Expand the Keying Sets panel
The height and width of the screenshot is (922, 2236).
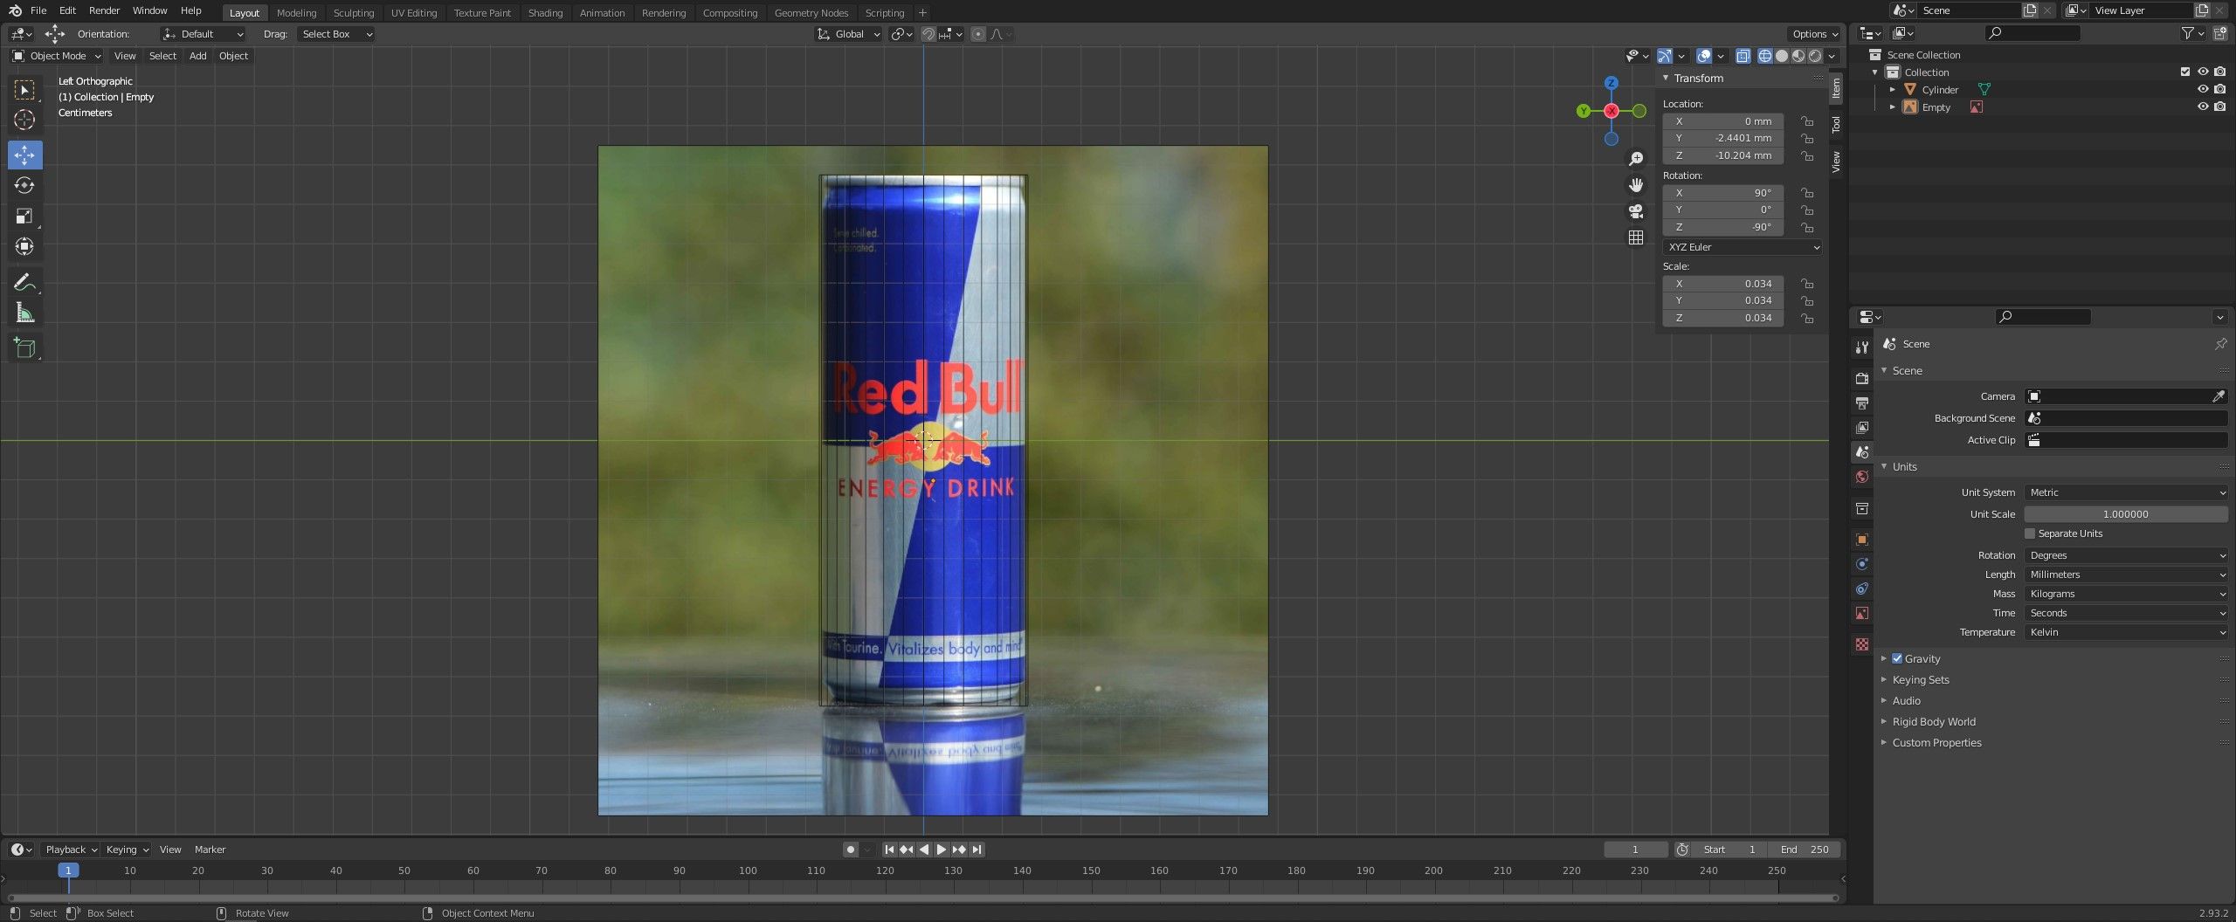coord(1920,679)
